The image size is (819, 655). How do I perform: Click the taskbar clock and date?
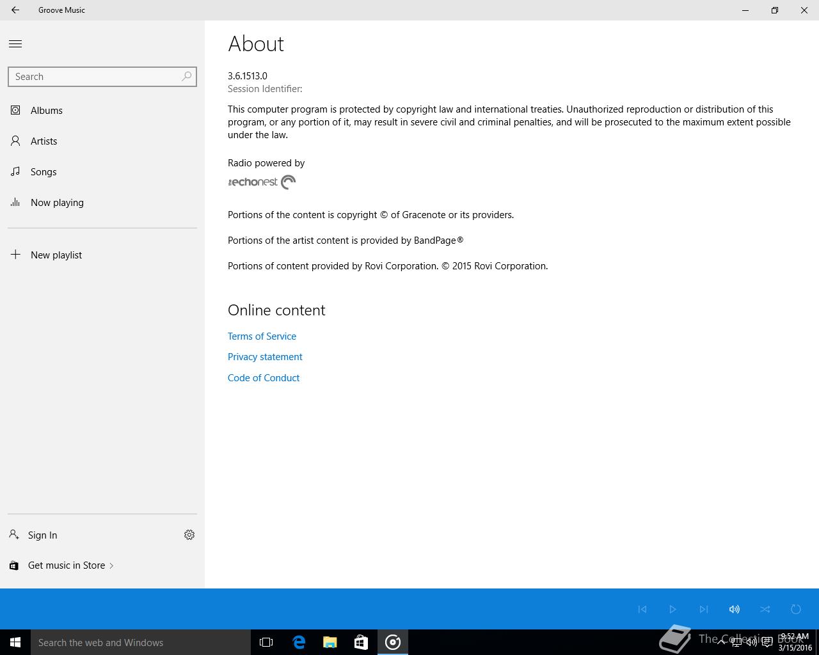(x=795, y=642)
